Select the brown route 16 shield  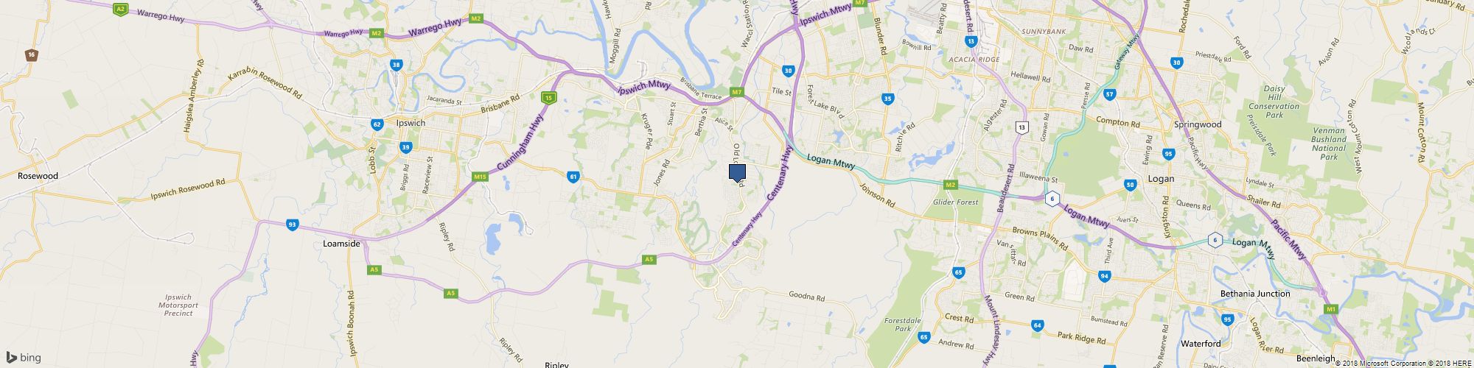[x=31, y=54]
